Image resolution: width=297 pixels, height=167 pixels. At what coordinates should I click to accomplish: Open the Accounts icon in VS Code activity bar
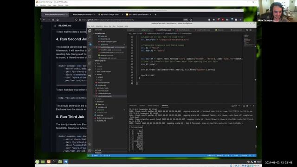[90, 144]
